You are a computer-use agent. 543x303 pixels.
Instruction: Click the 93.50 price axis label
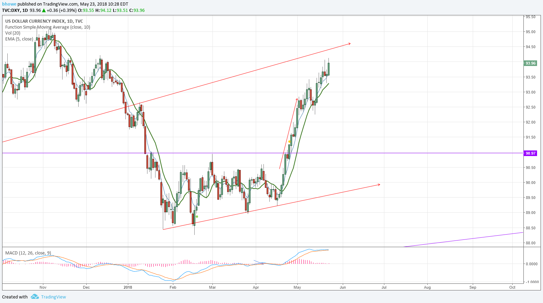(x=530, y=77)
